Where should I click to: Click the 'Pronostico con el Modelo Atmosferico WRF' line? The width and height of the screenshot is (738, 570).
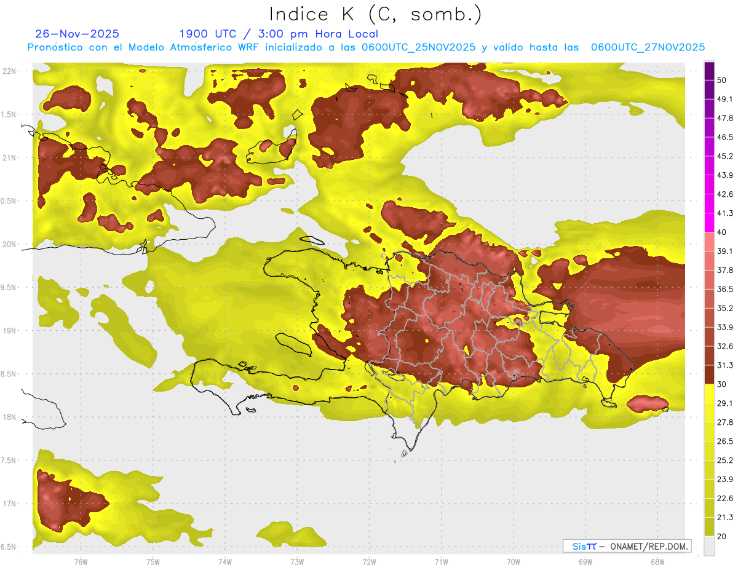(x=366, y=47)
